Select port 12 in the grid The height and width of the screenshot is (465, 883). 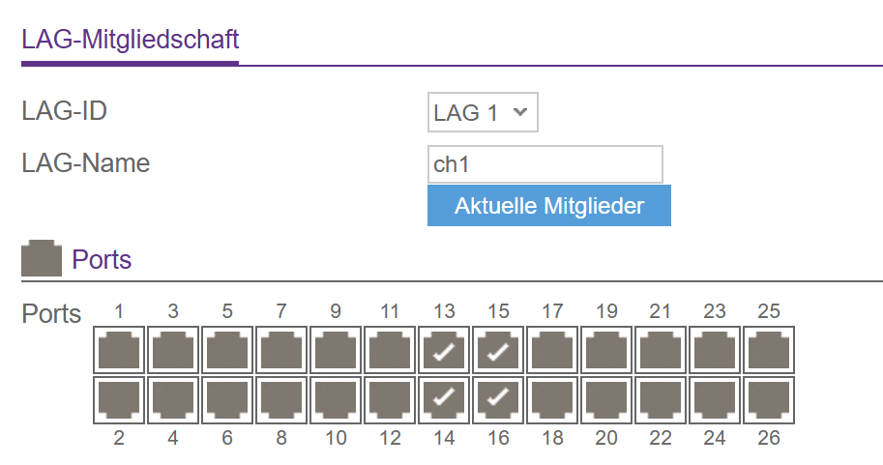pyautogui.click(x=390, y=399)
